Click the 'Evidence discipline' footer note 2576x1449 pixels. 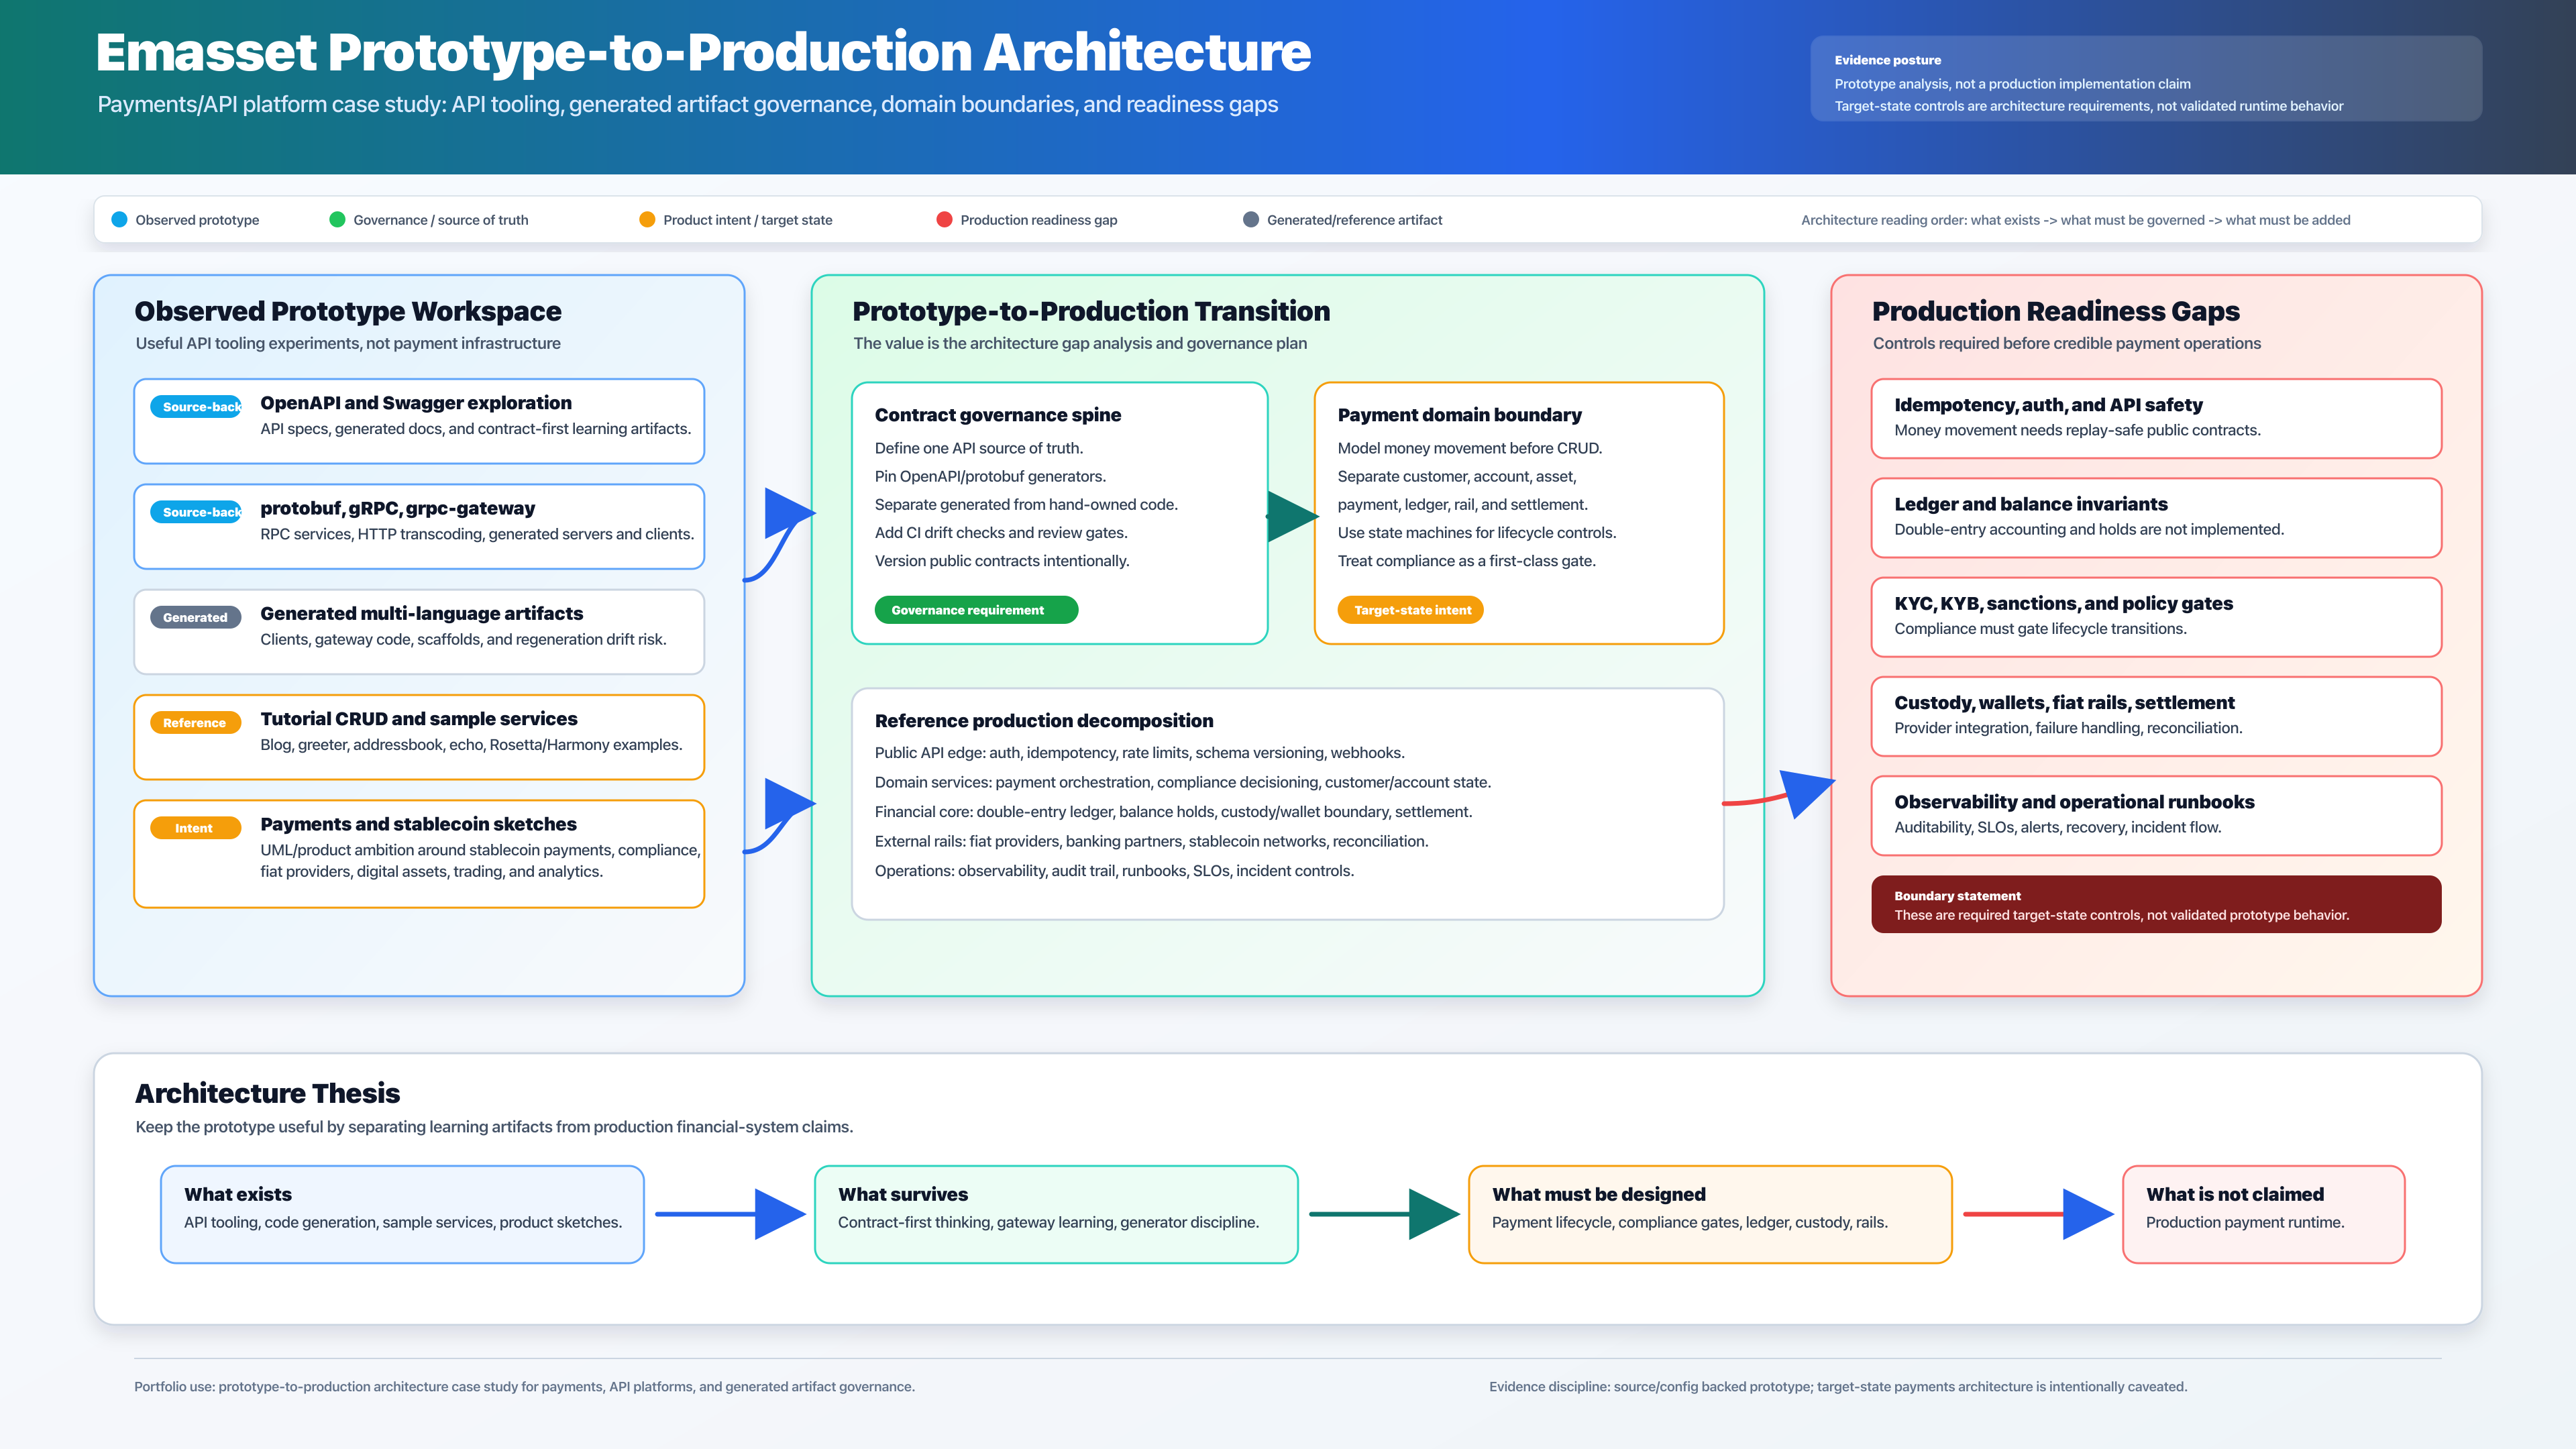[1838, 1387]
